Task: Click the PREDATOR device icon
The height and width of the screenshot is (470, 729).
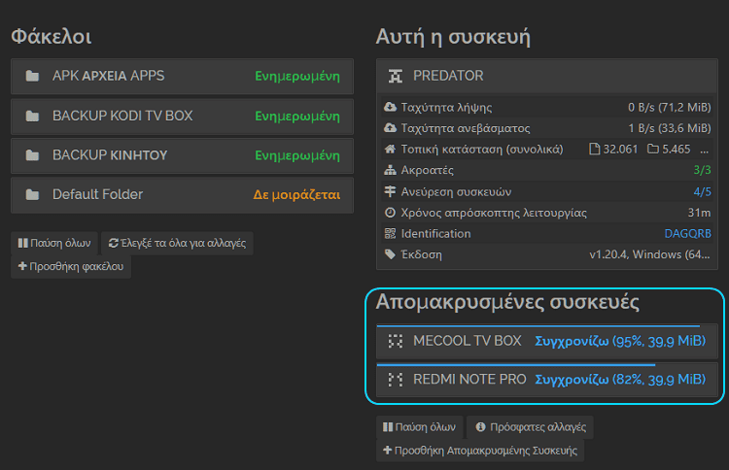Action: pyautogui.click(x=396, y=76)
